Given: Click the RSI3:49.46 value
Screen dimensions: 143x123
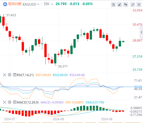Looking at the screenshot, I should pyautogui.click(x=77, y=75).
